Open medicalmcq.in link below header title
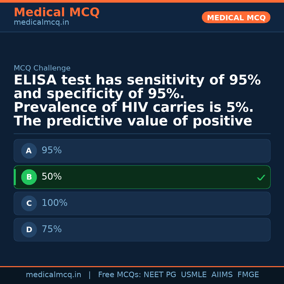This screenshot has height=284, width=284. coord(41,23)
